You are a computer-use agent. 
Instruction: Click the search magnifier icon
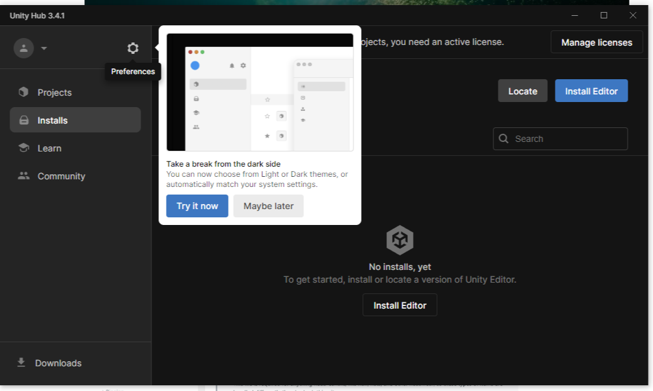(x=504, y=138)
